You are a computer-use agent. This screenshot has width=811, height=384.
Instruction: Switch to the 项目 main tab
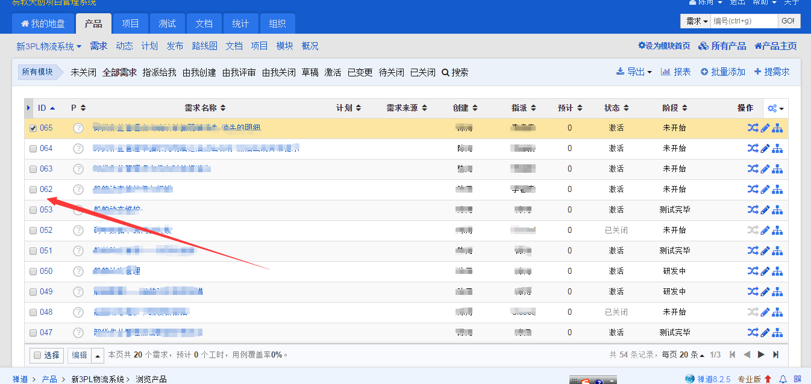130,24
